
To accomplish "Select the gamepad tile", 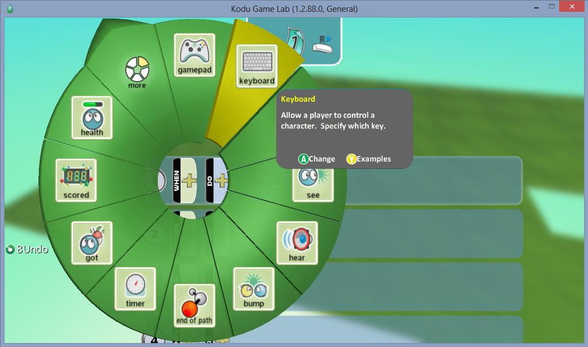I will pos(194,54).
